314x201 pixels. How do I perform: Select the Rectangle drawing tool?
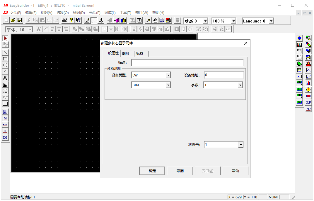click(x=5, y=59)
